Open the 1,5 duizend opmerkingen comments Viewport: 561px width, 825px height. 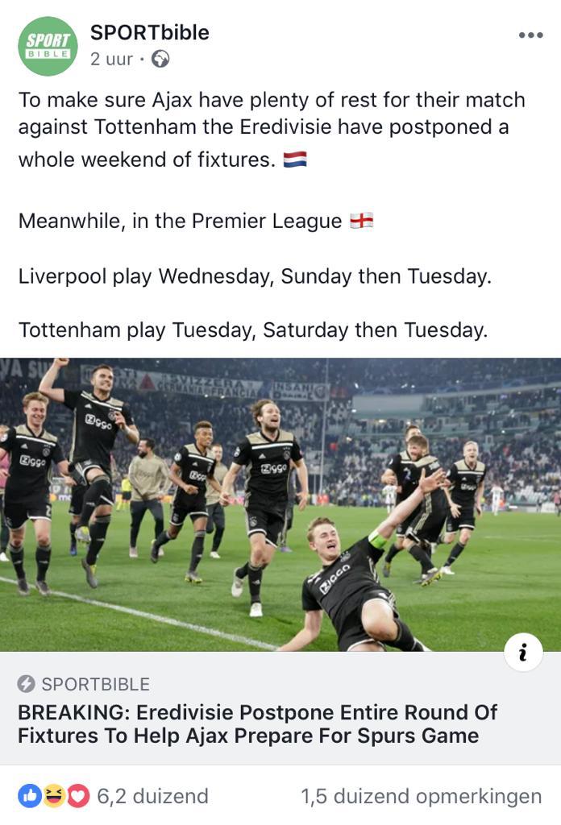click(x=421, y=796)
